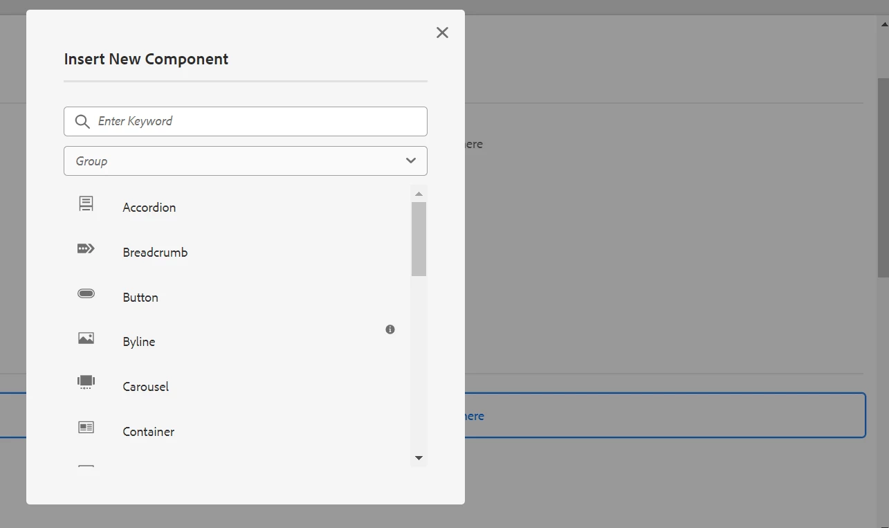Click the component list scroll up arrow
Image resolution: width=889 pixels, height=528 pixels.
click(x=419, y=194)
